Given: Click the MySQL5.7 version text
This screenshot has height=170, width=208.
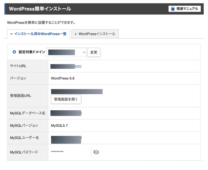Looking at the screenshot, I should (x=59, y=125).
